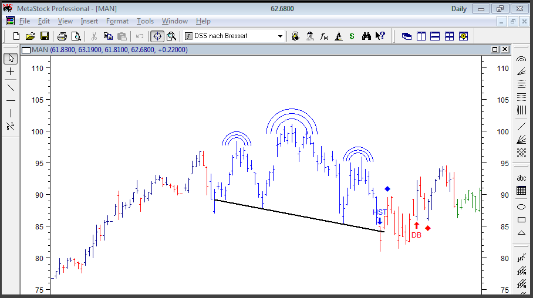This screenshot has height=298, width=533.
Task: Select the Zoom magnifier tool
Action: point(171,36)
